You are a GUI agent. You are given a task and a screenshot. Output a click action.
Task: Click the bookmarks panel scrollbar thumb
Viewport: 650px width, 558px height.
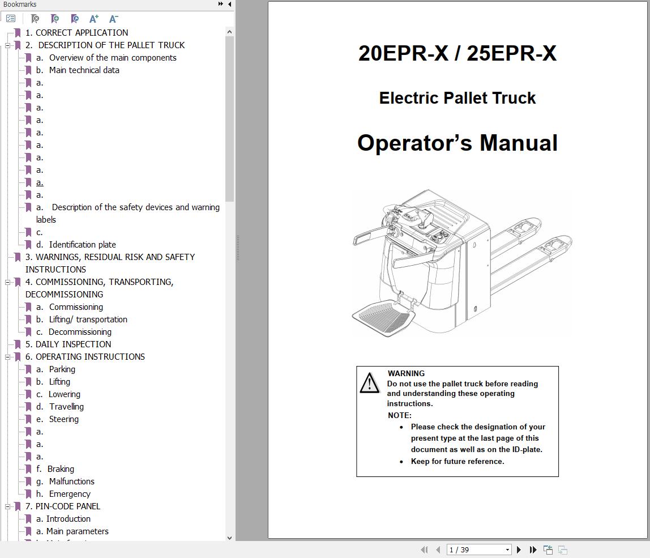230,118
